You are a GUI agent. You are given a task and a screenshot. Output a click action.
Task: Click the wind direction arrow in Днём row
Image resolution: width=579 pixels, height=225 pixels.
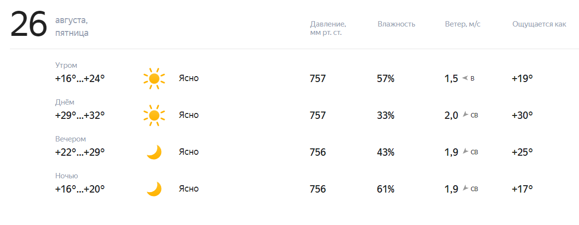pyautogui.click(x=465, y=114)
